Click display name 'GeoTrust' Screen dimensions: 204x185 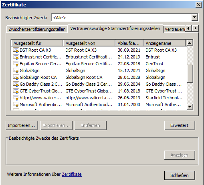[x=154, y=64]
